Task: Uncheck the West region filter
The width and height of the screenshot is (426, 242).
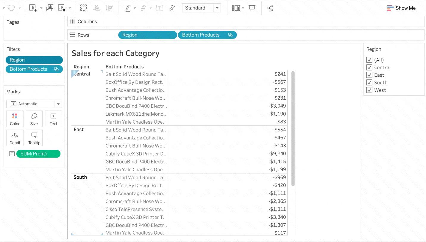Action: tap(369, 90)
